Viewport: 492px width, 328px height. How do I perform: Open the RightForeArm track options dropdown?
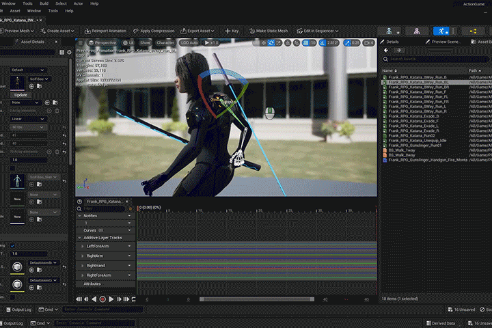coord(129,275)
